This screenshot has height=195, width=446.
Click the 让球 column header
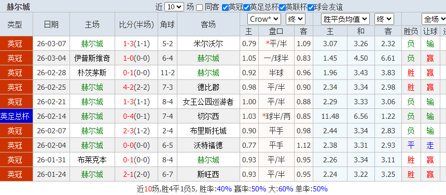coord(430,31)
